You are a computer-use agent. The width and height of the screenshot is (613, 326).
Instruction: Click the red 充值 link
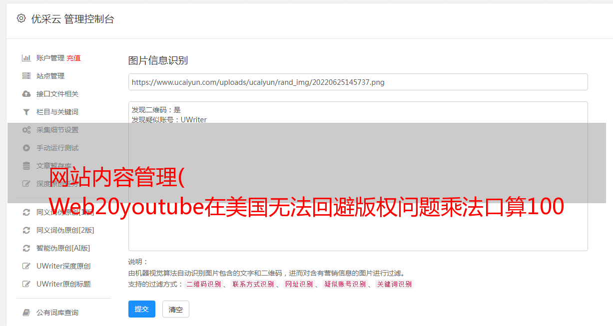73,58
